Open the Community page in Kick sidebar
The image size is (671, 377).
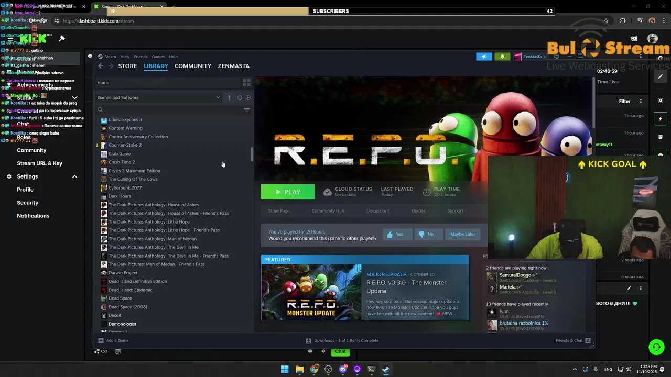(31, 150)
